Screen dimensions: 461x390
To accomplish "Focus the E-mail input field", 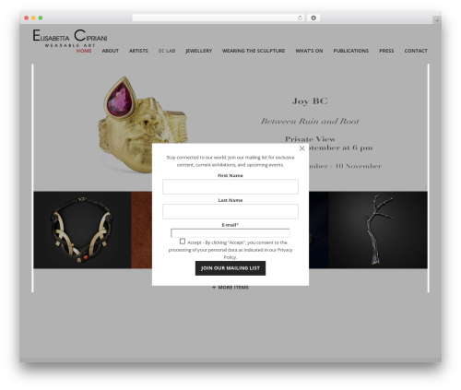I will (x=230, y=232).
